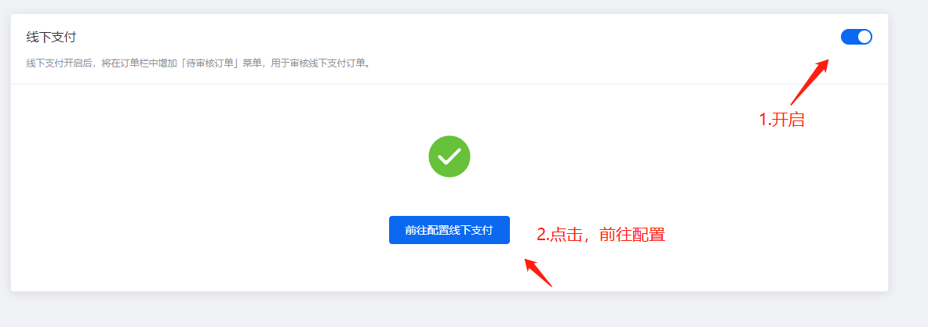Click empty white space left of blue button
Screen dimensions: 928x327
[x=202, y=230]
